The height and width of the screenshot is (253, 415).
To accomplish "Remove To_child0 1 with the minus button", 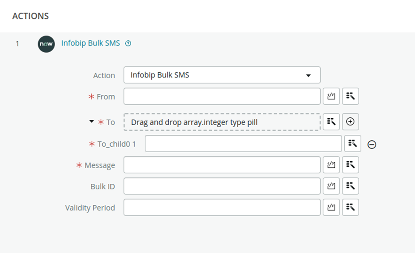I will 372,144.
